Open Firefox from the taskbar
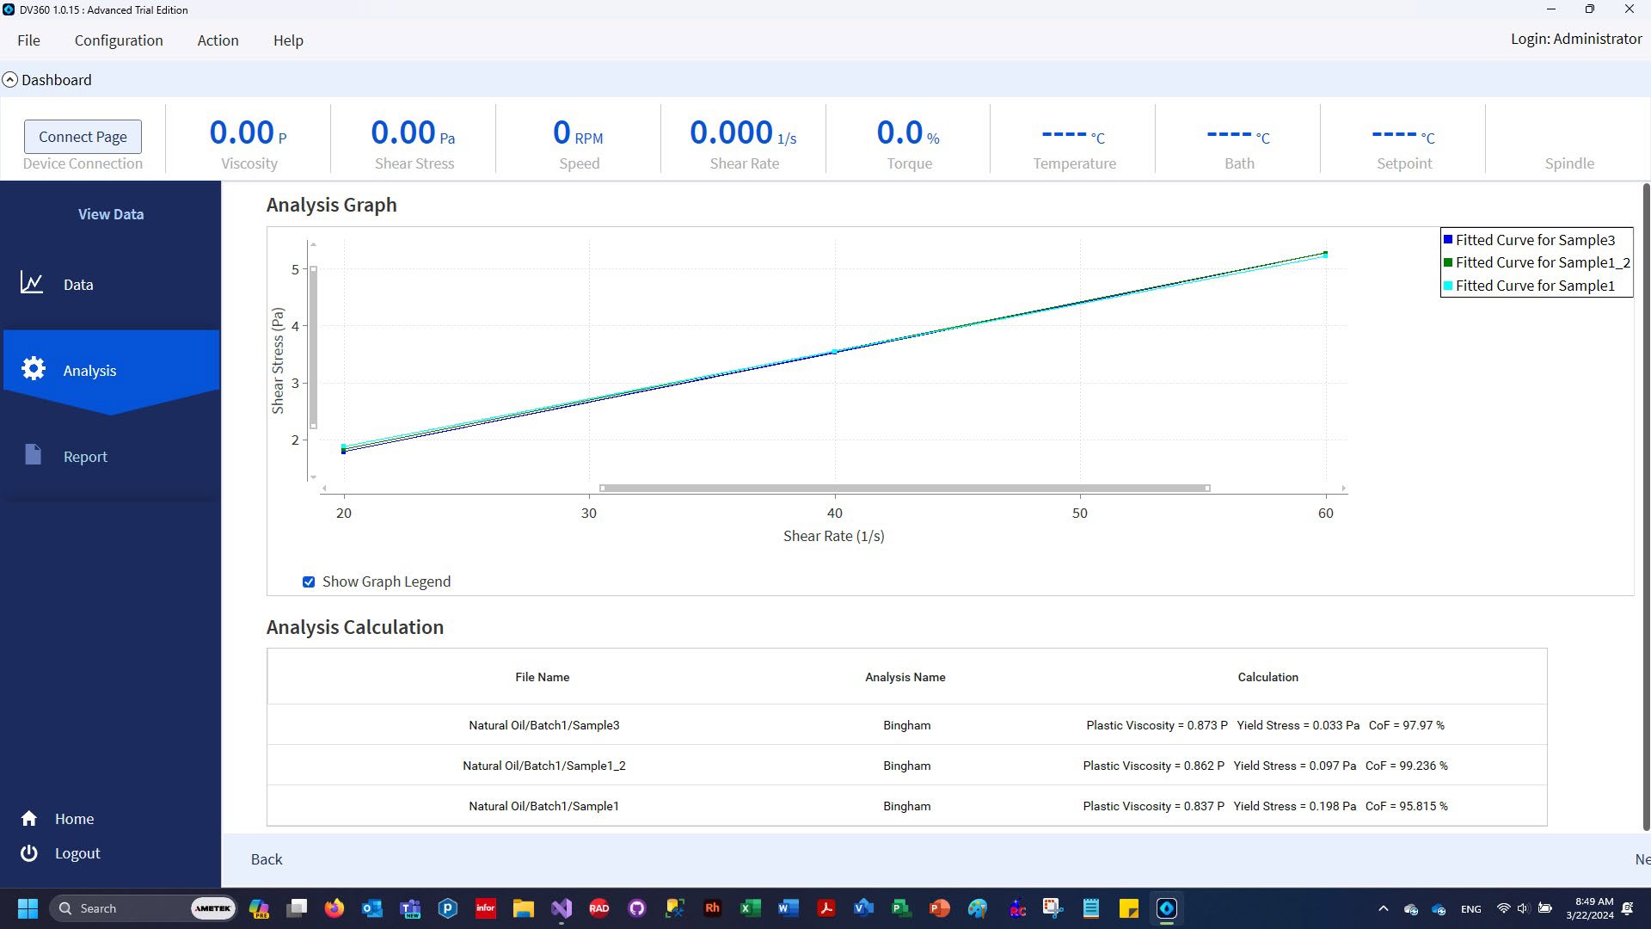The image size is (1651, 929). coord(334,908)
